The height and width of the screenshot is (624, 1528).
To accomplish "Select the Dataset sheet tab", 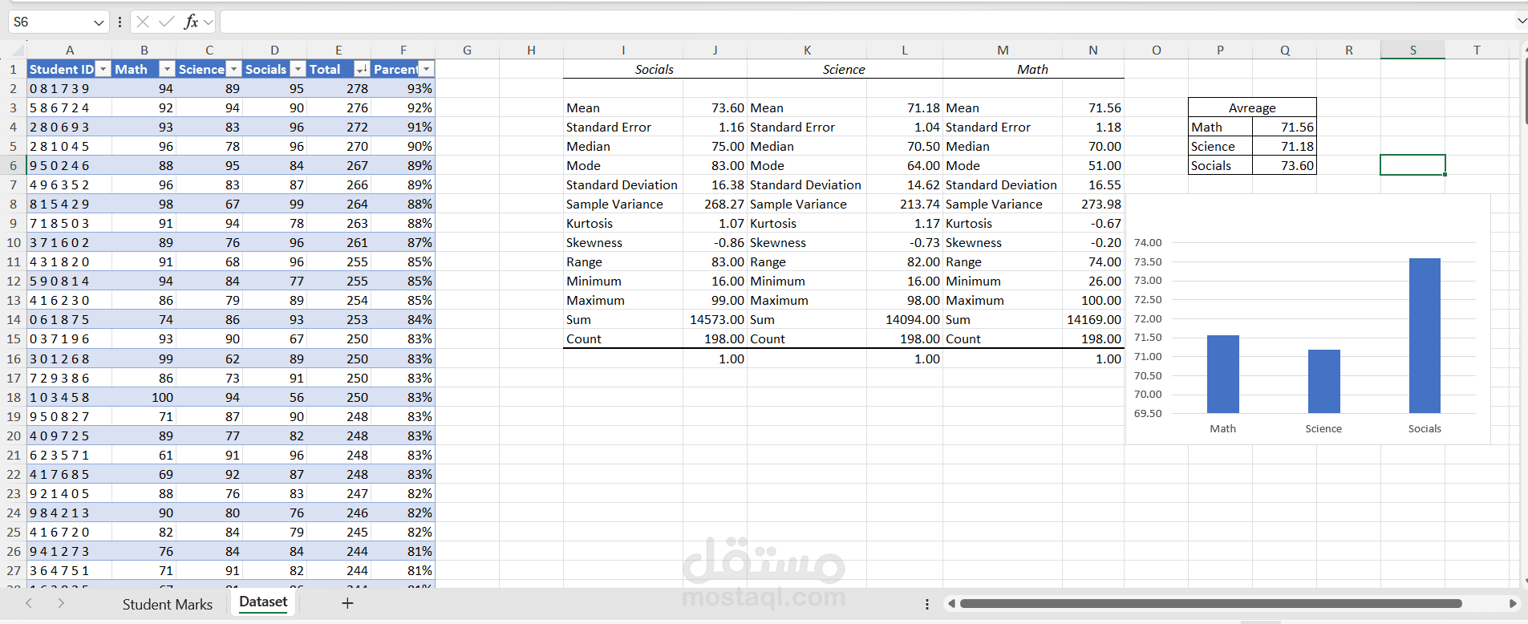I will tap(263, 602).
